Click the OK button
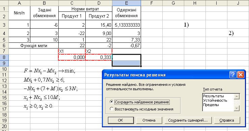This screenshot has height=131, width=249. click(121, 120)
